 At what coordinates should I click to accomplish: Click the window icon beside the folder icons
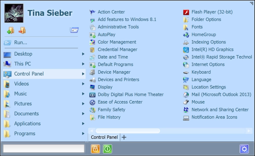pyautogui.click(x=75, y=30)
